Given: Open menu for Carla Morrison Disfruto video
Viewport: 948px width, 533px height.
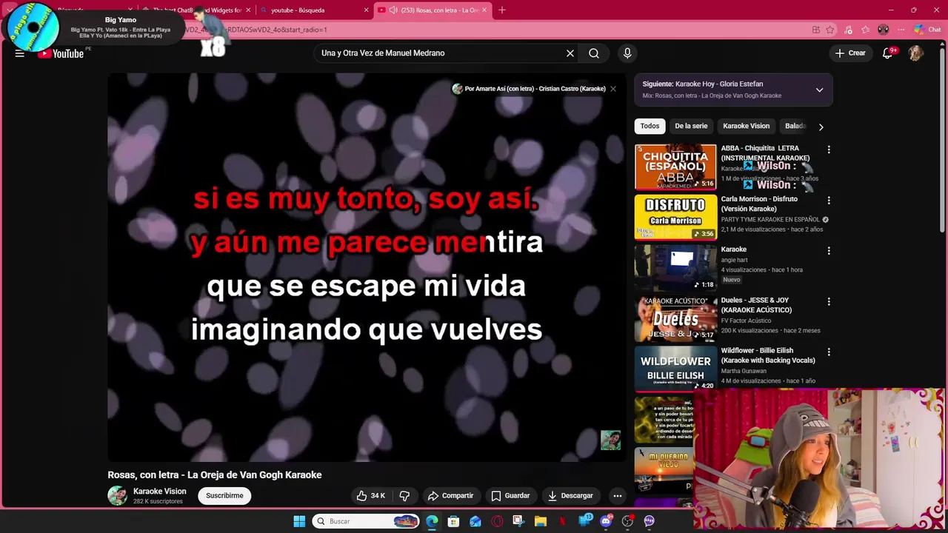Looking at the screenshot, I should (x=829, y=201).
